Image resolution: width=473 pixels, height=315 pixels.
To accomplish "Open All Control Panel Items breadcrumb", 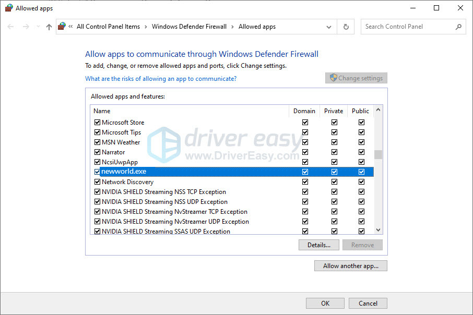I will pyautogui.click(x=108, y=27).
